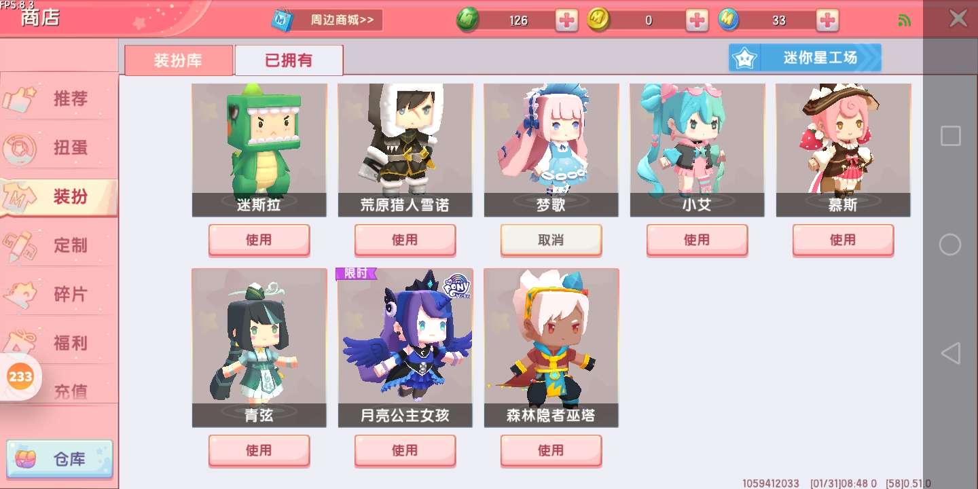
Task: Switch to the 装扮库 tab
Action: tap(179, 60)
